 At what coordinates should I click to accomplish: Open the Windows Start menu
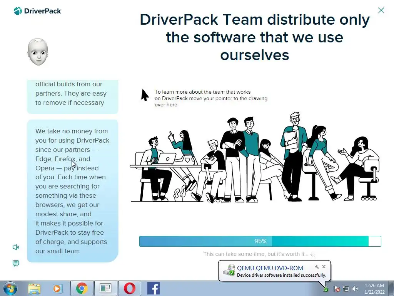coord(10,288)
